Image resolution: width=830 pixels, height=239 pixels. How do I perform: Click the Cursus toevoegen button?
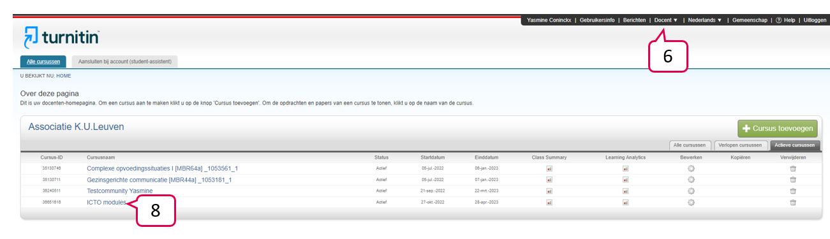coord(778,128)
